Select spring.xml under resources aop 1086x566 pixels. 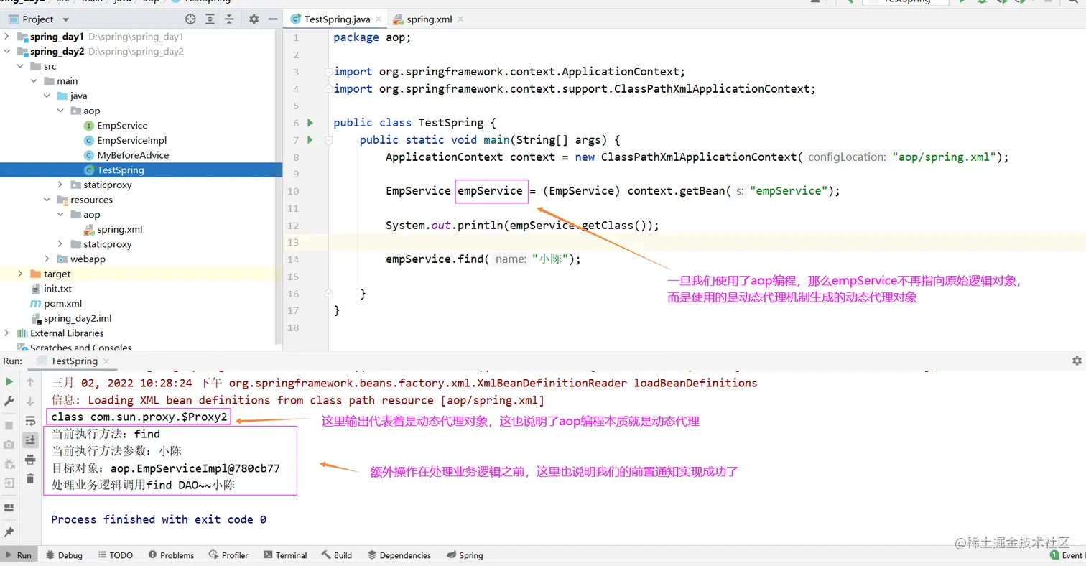[119, 229]
